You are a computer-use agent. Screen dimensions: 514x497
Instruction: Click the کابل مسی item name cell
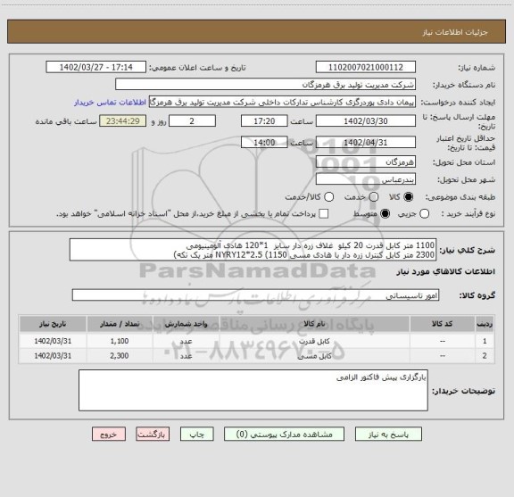point(314,356)
